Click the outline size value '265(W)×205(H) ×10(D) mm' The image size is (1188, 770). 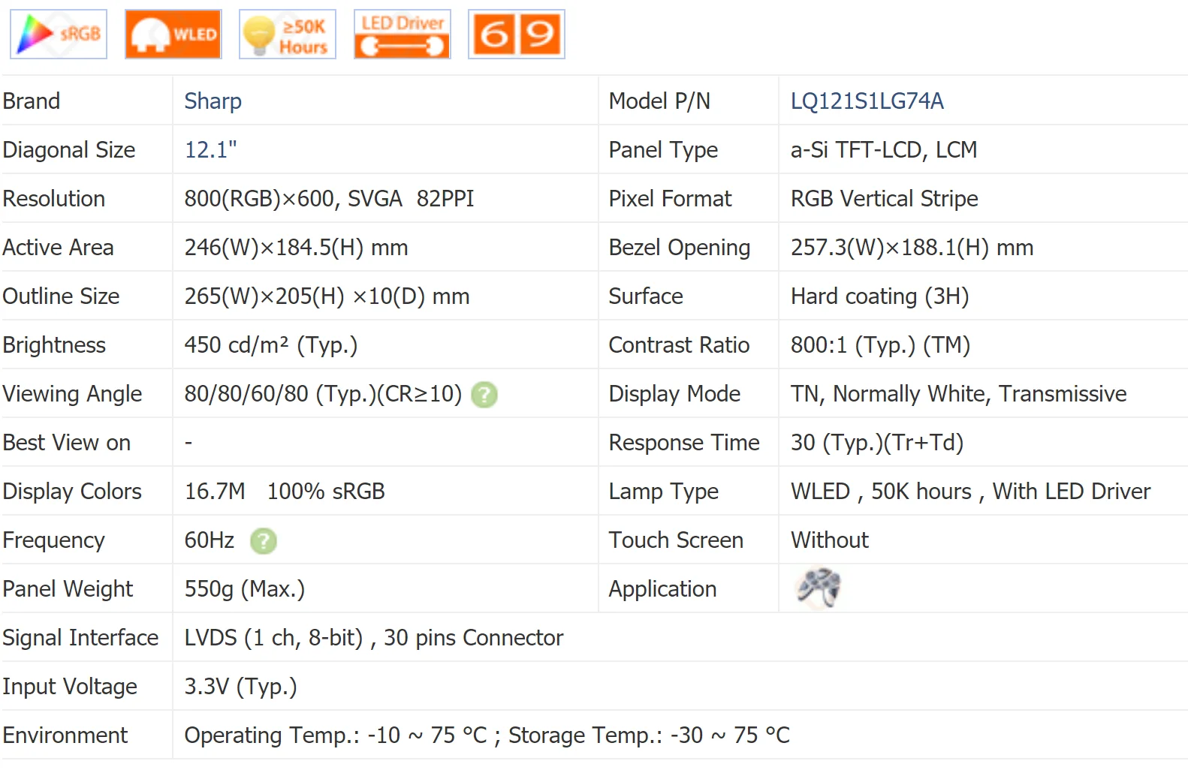point(327,296)
